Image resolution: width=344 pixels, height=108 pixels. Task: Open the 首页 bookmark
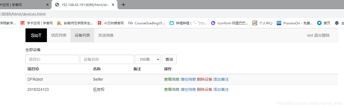coord(324,23)
